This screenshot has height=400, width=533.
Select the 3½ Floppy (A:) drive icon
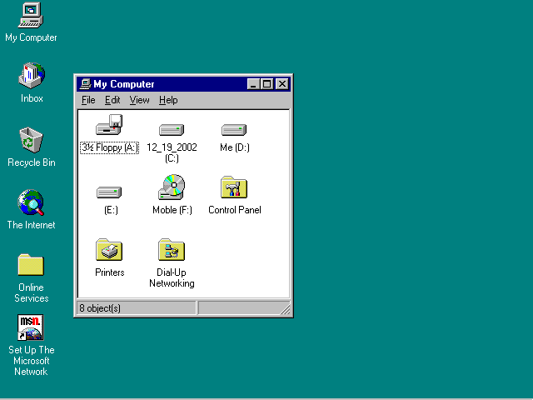[x=109, y=124]
